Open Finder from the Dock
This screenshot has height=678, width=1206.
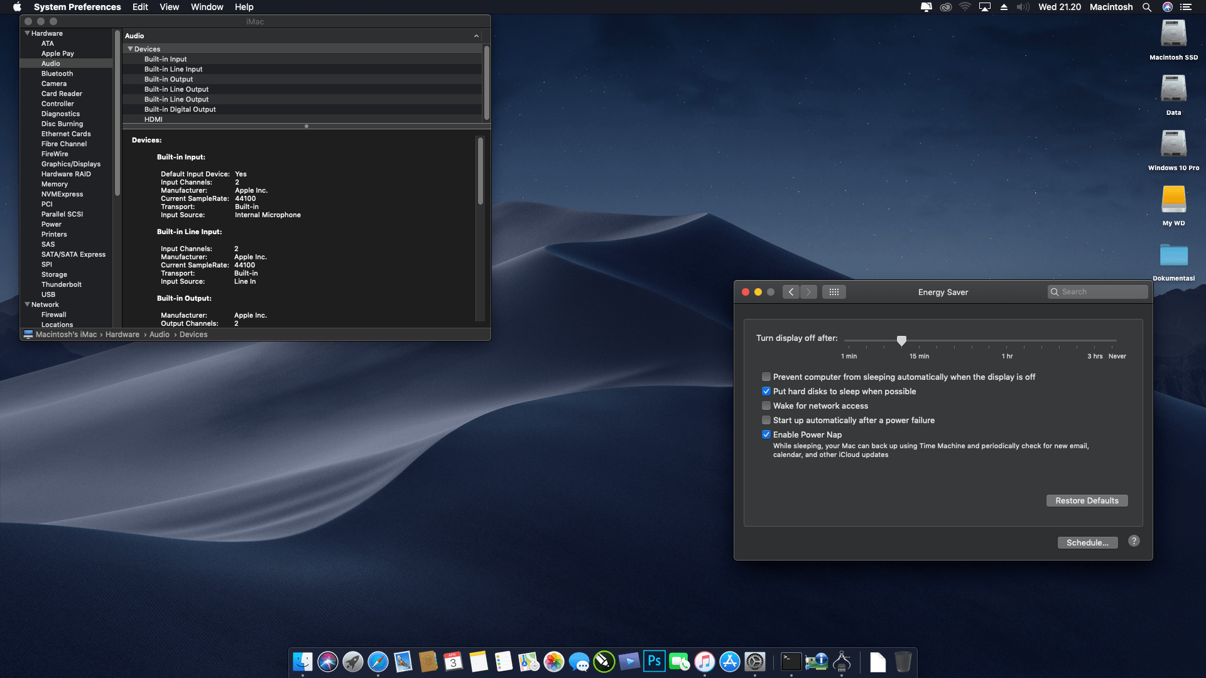[x=303, y=662]
